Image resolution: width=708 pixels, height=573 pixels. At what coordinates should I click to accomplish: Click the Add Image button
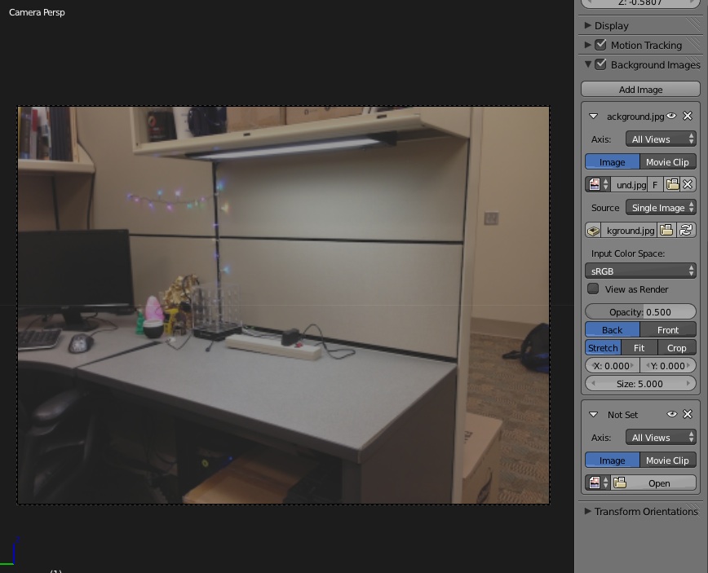[x=640, y=90]
